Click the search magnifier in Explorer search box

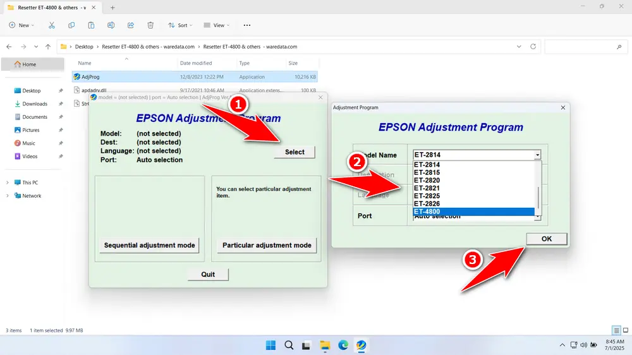point(619,47)
